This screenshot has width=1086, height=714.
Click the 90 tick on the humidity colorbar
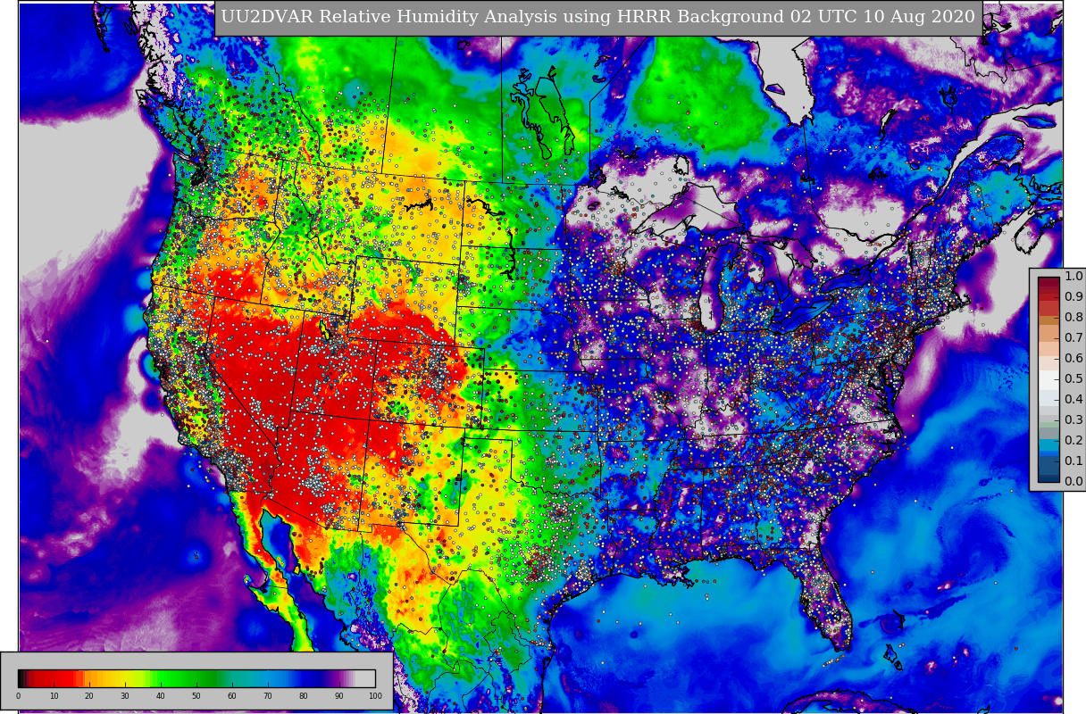click(x=339, y=696)
